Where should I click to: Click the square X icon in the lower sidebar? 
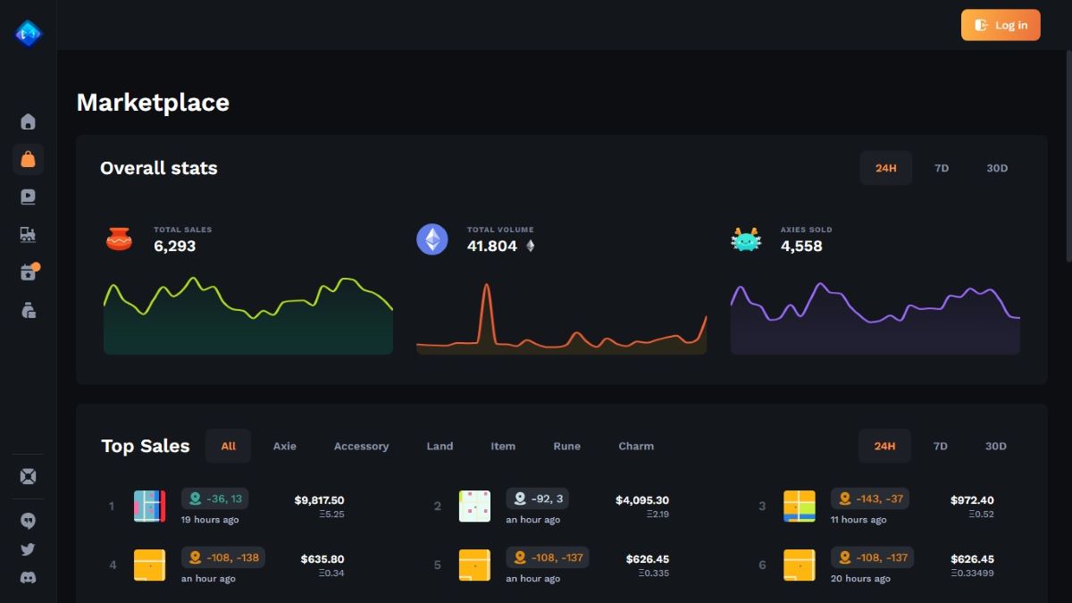[28, 476]
